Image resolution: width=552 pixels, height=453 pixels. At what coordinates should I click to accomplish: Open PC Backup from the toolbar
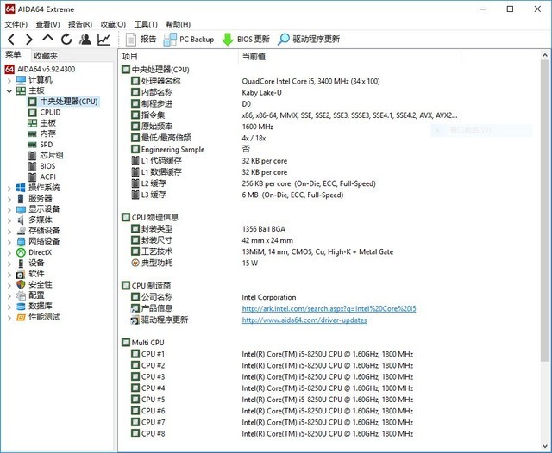coord(189,40)
